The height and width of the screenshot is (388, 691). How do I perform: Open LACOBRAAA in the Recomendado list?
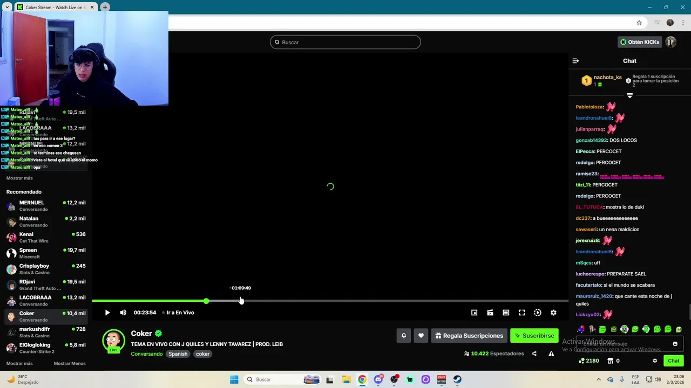pos(46,301)
